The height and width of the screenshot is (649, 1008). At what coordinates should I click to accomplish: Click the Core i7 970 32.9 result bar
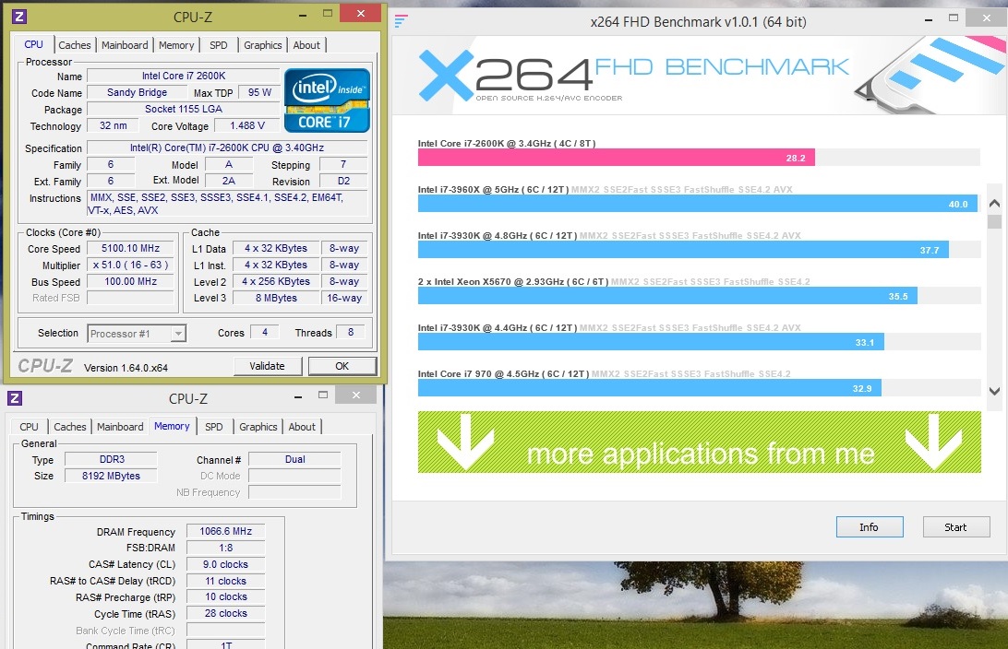[649, 388]
